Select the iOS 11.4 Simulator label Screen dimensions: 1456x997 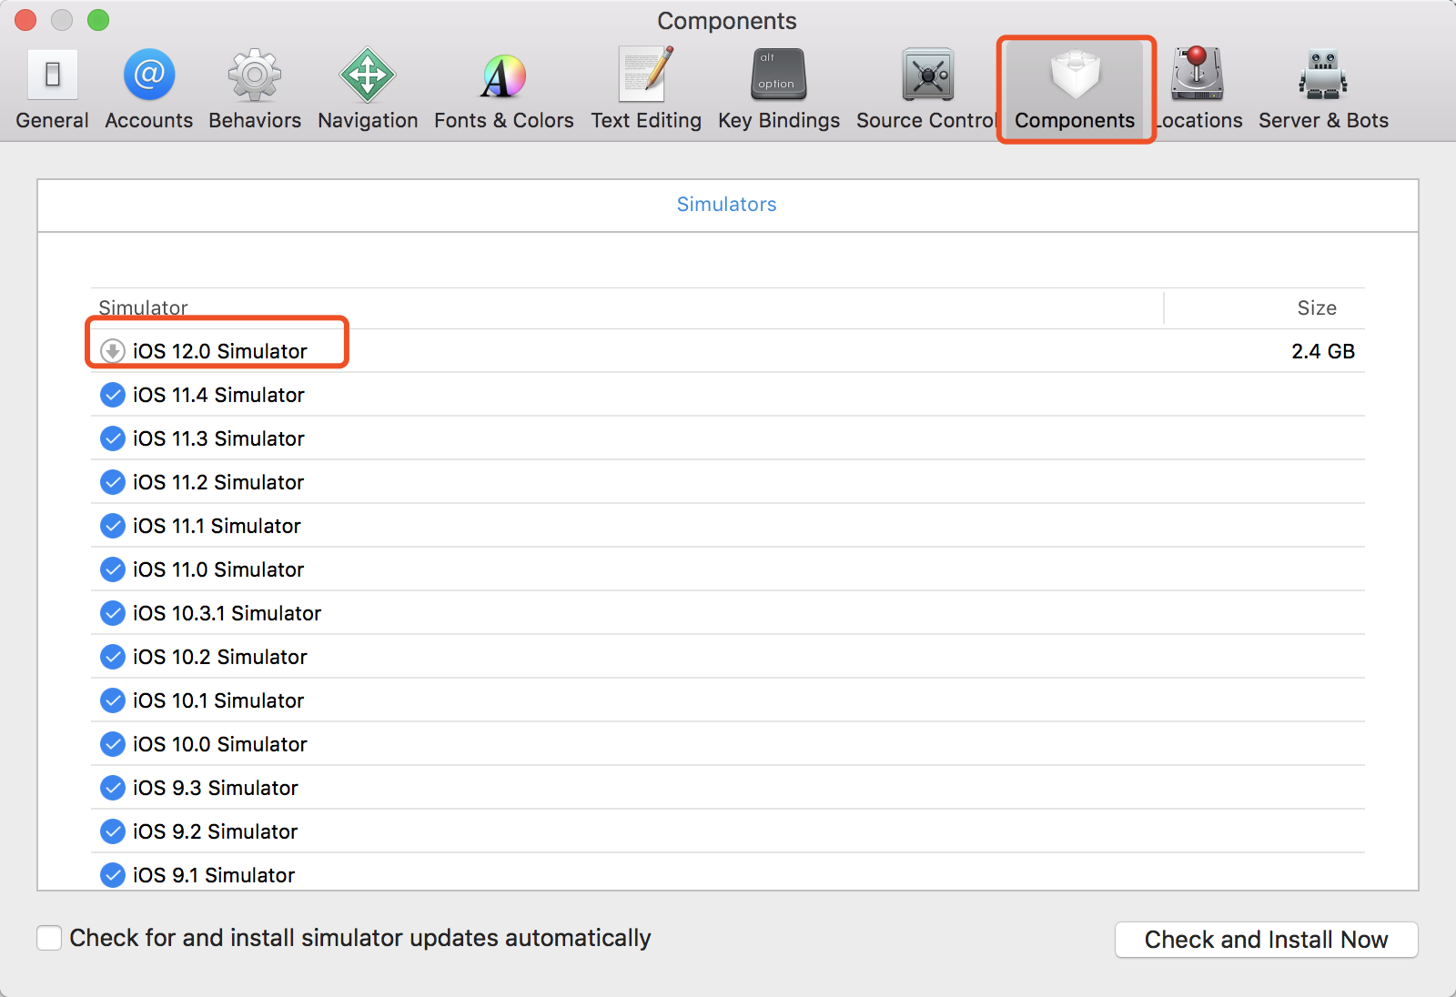pos(218,395)
